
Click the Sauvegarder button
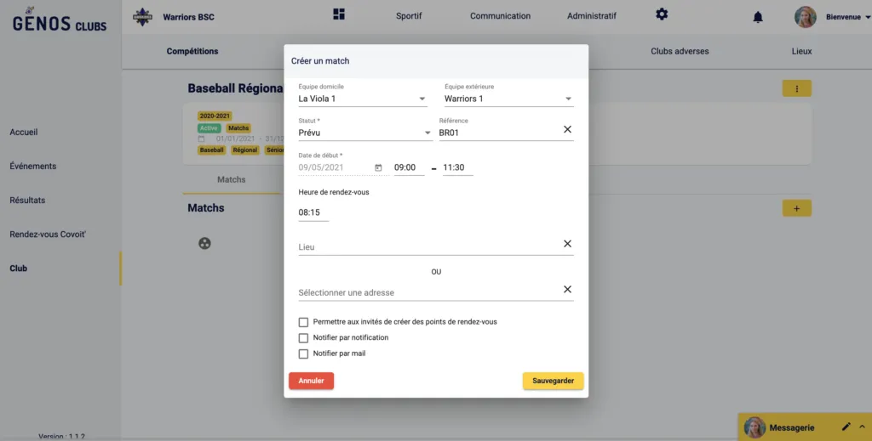tap(553, 381)
